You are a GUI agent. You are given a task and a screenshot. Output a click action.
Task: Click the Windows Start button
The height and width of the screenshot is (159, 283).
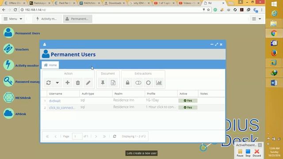click(x=274, y=4)
